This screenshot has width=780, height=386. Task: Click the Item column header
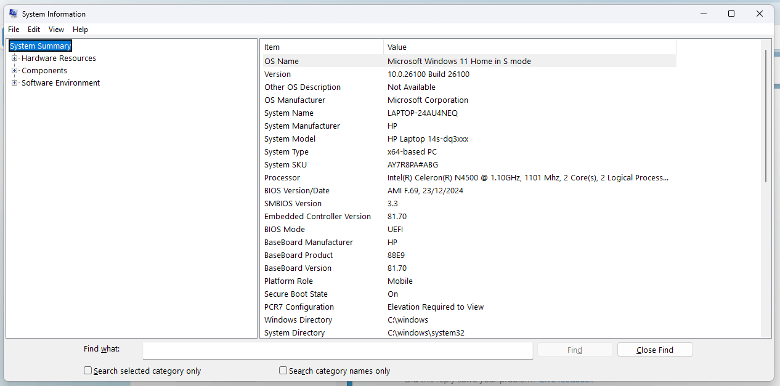(320, 47)
